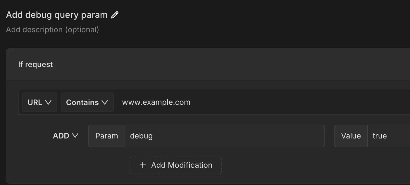Click the true Value input field

[389, 136]
